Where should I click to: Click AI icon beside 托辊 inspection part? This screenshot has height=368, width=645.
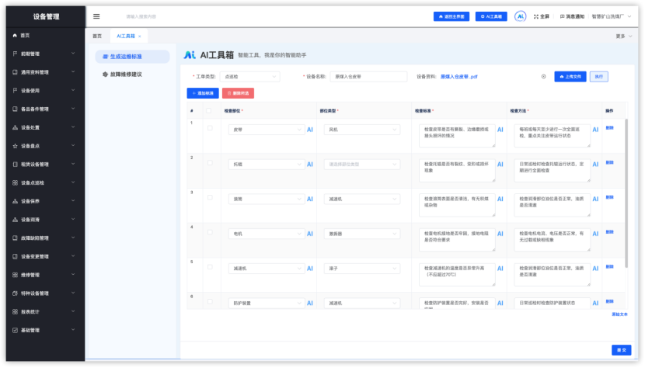coord(310,164)
